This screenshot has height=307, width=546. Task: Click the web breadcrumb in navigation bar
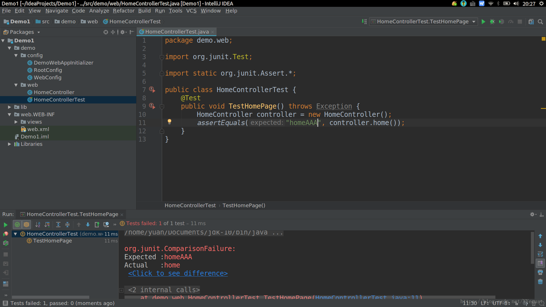coord(90,22)
